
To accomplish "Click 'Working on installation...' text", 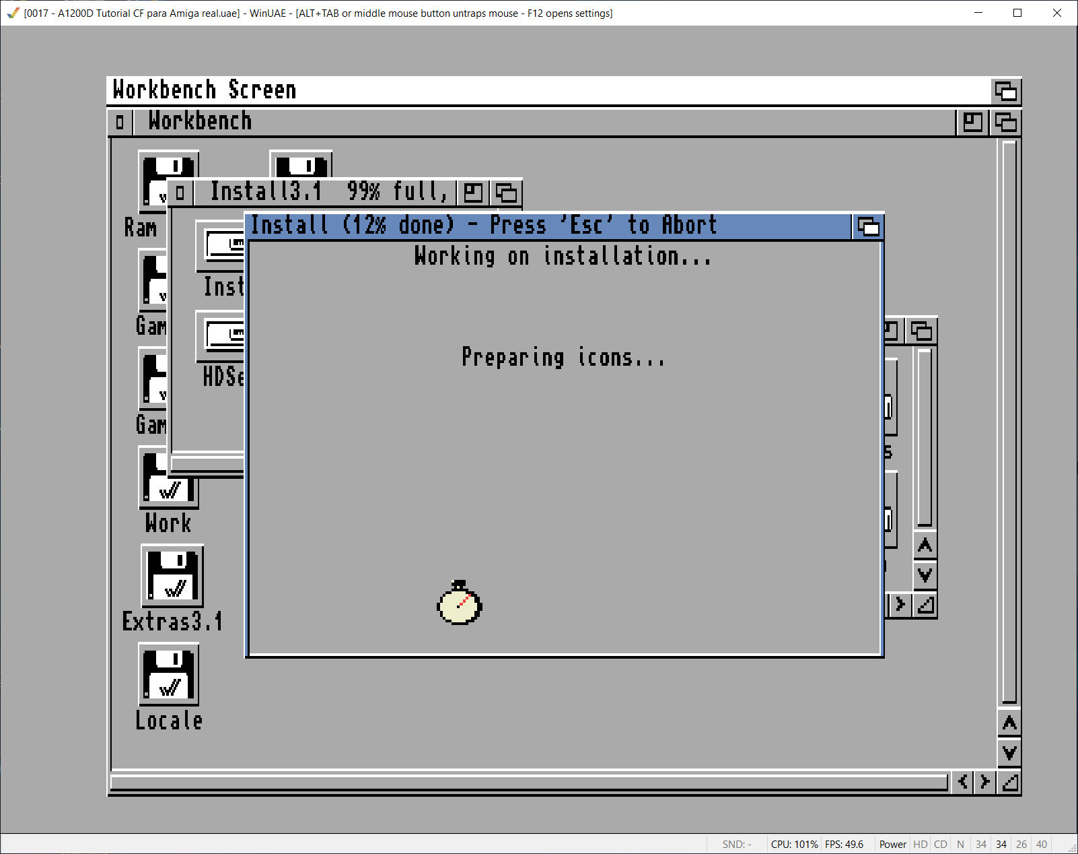I will (x=563, y=256).
